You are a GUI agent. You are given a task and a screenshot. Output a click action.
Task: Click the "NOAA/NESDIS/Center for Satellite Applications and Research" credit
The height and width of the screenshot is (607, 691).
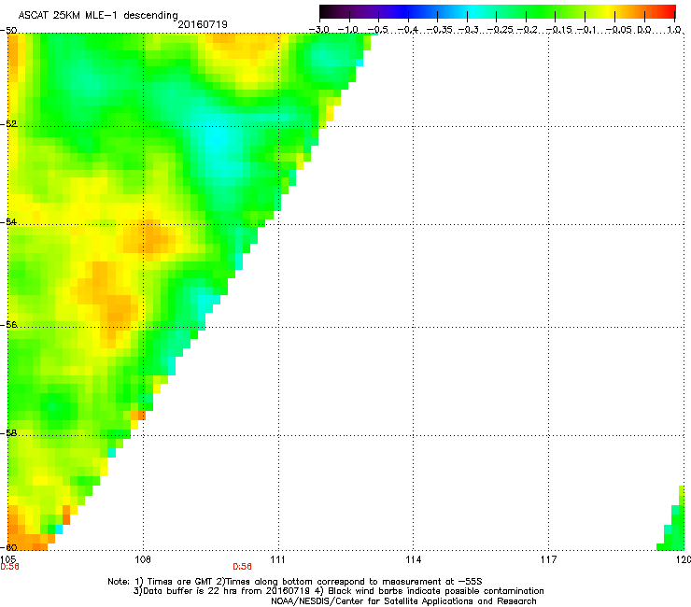(x=403, y=600)
